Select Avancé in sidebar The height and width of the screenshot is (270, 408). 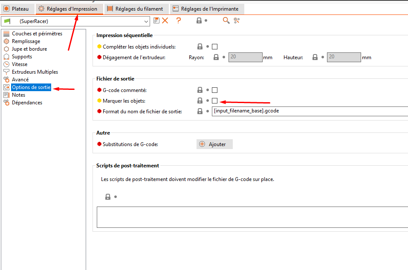[x=20, y=80]
